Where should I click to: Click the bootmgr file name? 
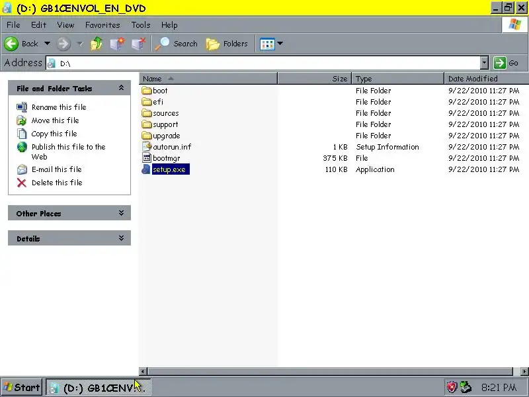[167, 158]
